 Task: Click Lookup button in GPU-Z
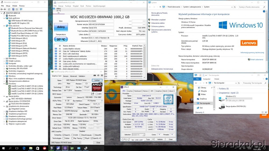[x=97, y=80]
